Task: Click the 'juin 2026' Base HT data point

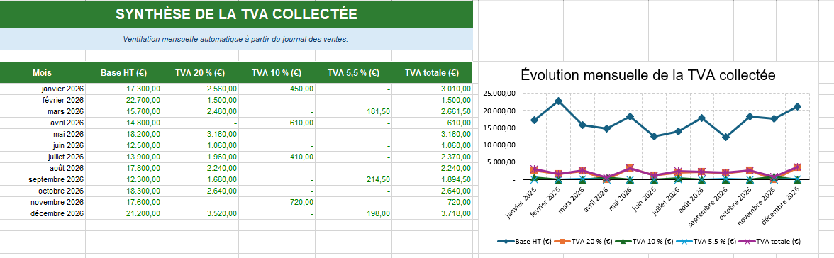Action: pyautogui.click(x=654, y=137)
